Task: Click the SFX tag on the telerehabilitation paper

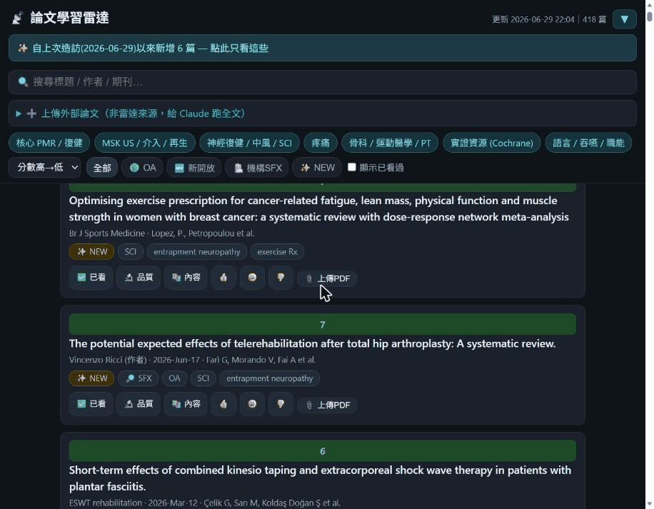Action: click(139, 378)
